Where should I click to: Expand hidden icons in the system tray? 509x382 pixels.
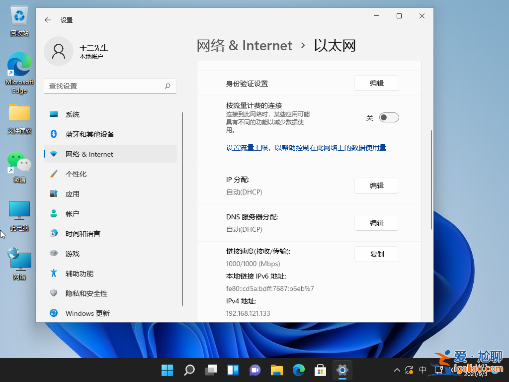click(x=397, y=370)
